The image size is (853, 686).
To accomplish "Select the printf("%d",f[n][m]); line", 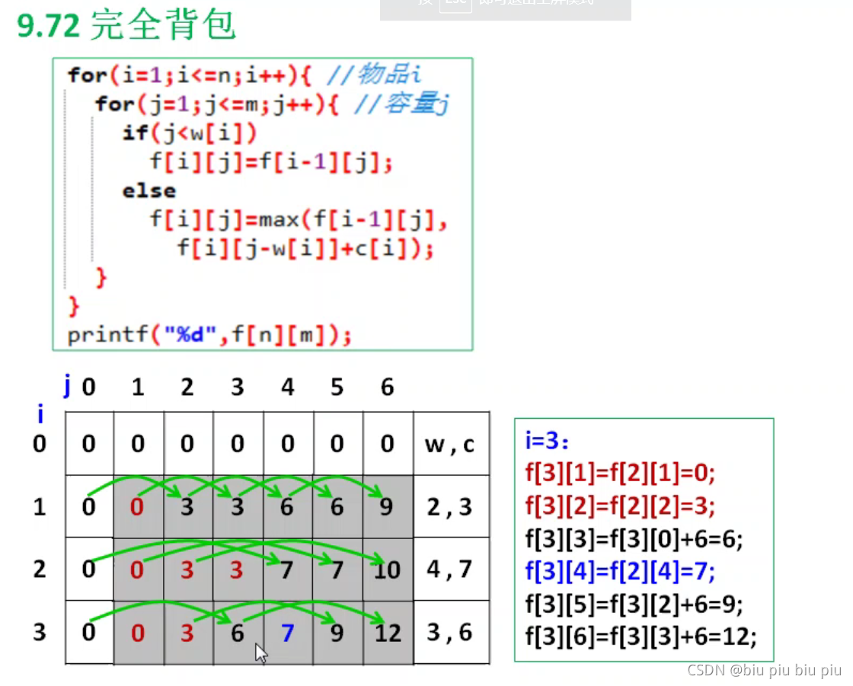I will (x=209, y=334).
